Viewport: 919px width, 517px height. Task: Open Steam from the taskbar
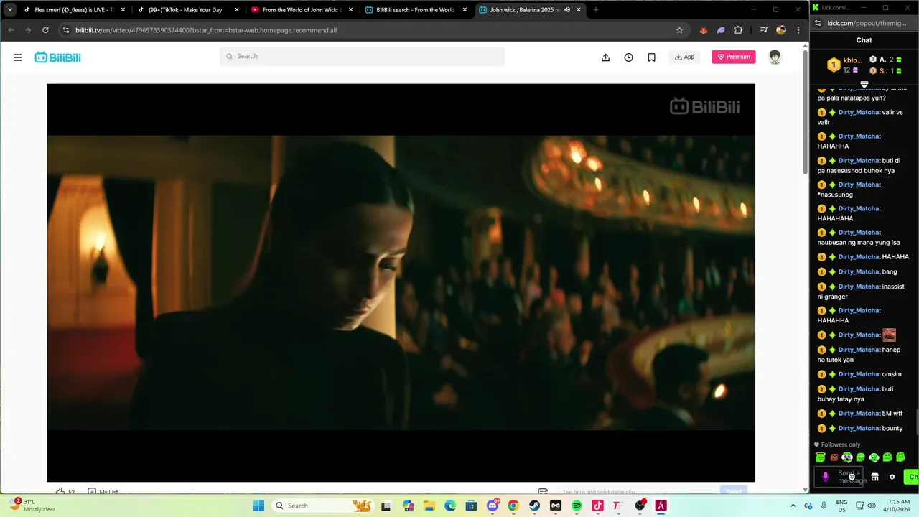tap(535, 506)
